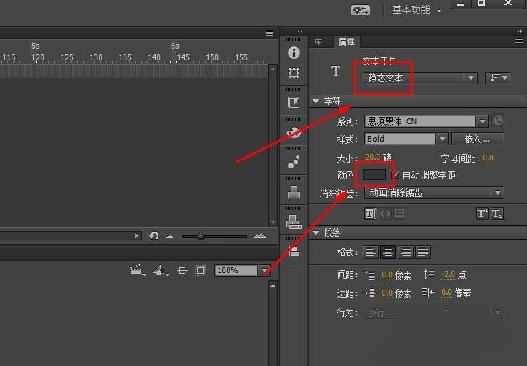This screenshot has width=527, height=366.
Task: Toggle the selectable text icon
Action: point(371,213)
